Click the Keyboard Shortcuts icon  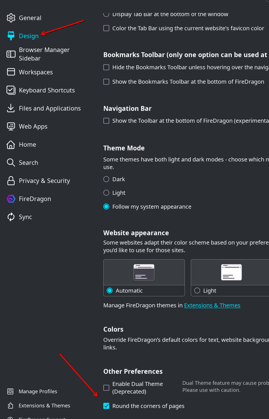11,90
